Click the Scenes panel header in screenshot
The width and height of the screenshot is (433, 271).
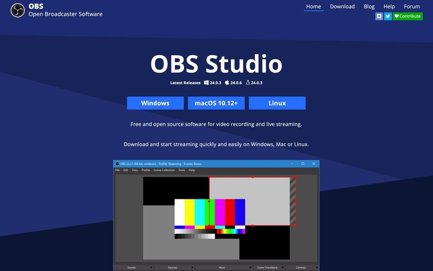[132, 268]
